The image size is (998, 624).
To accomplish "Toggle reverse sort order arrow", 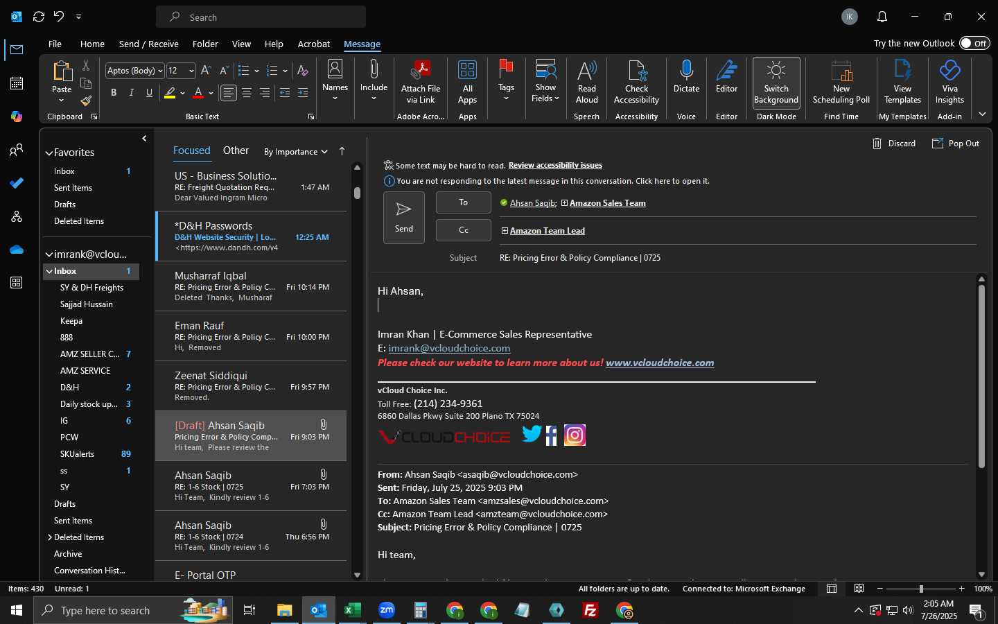I will pyautogui.click(x=342, y=151).
